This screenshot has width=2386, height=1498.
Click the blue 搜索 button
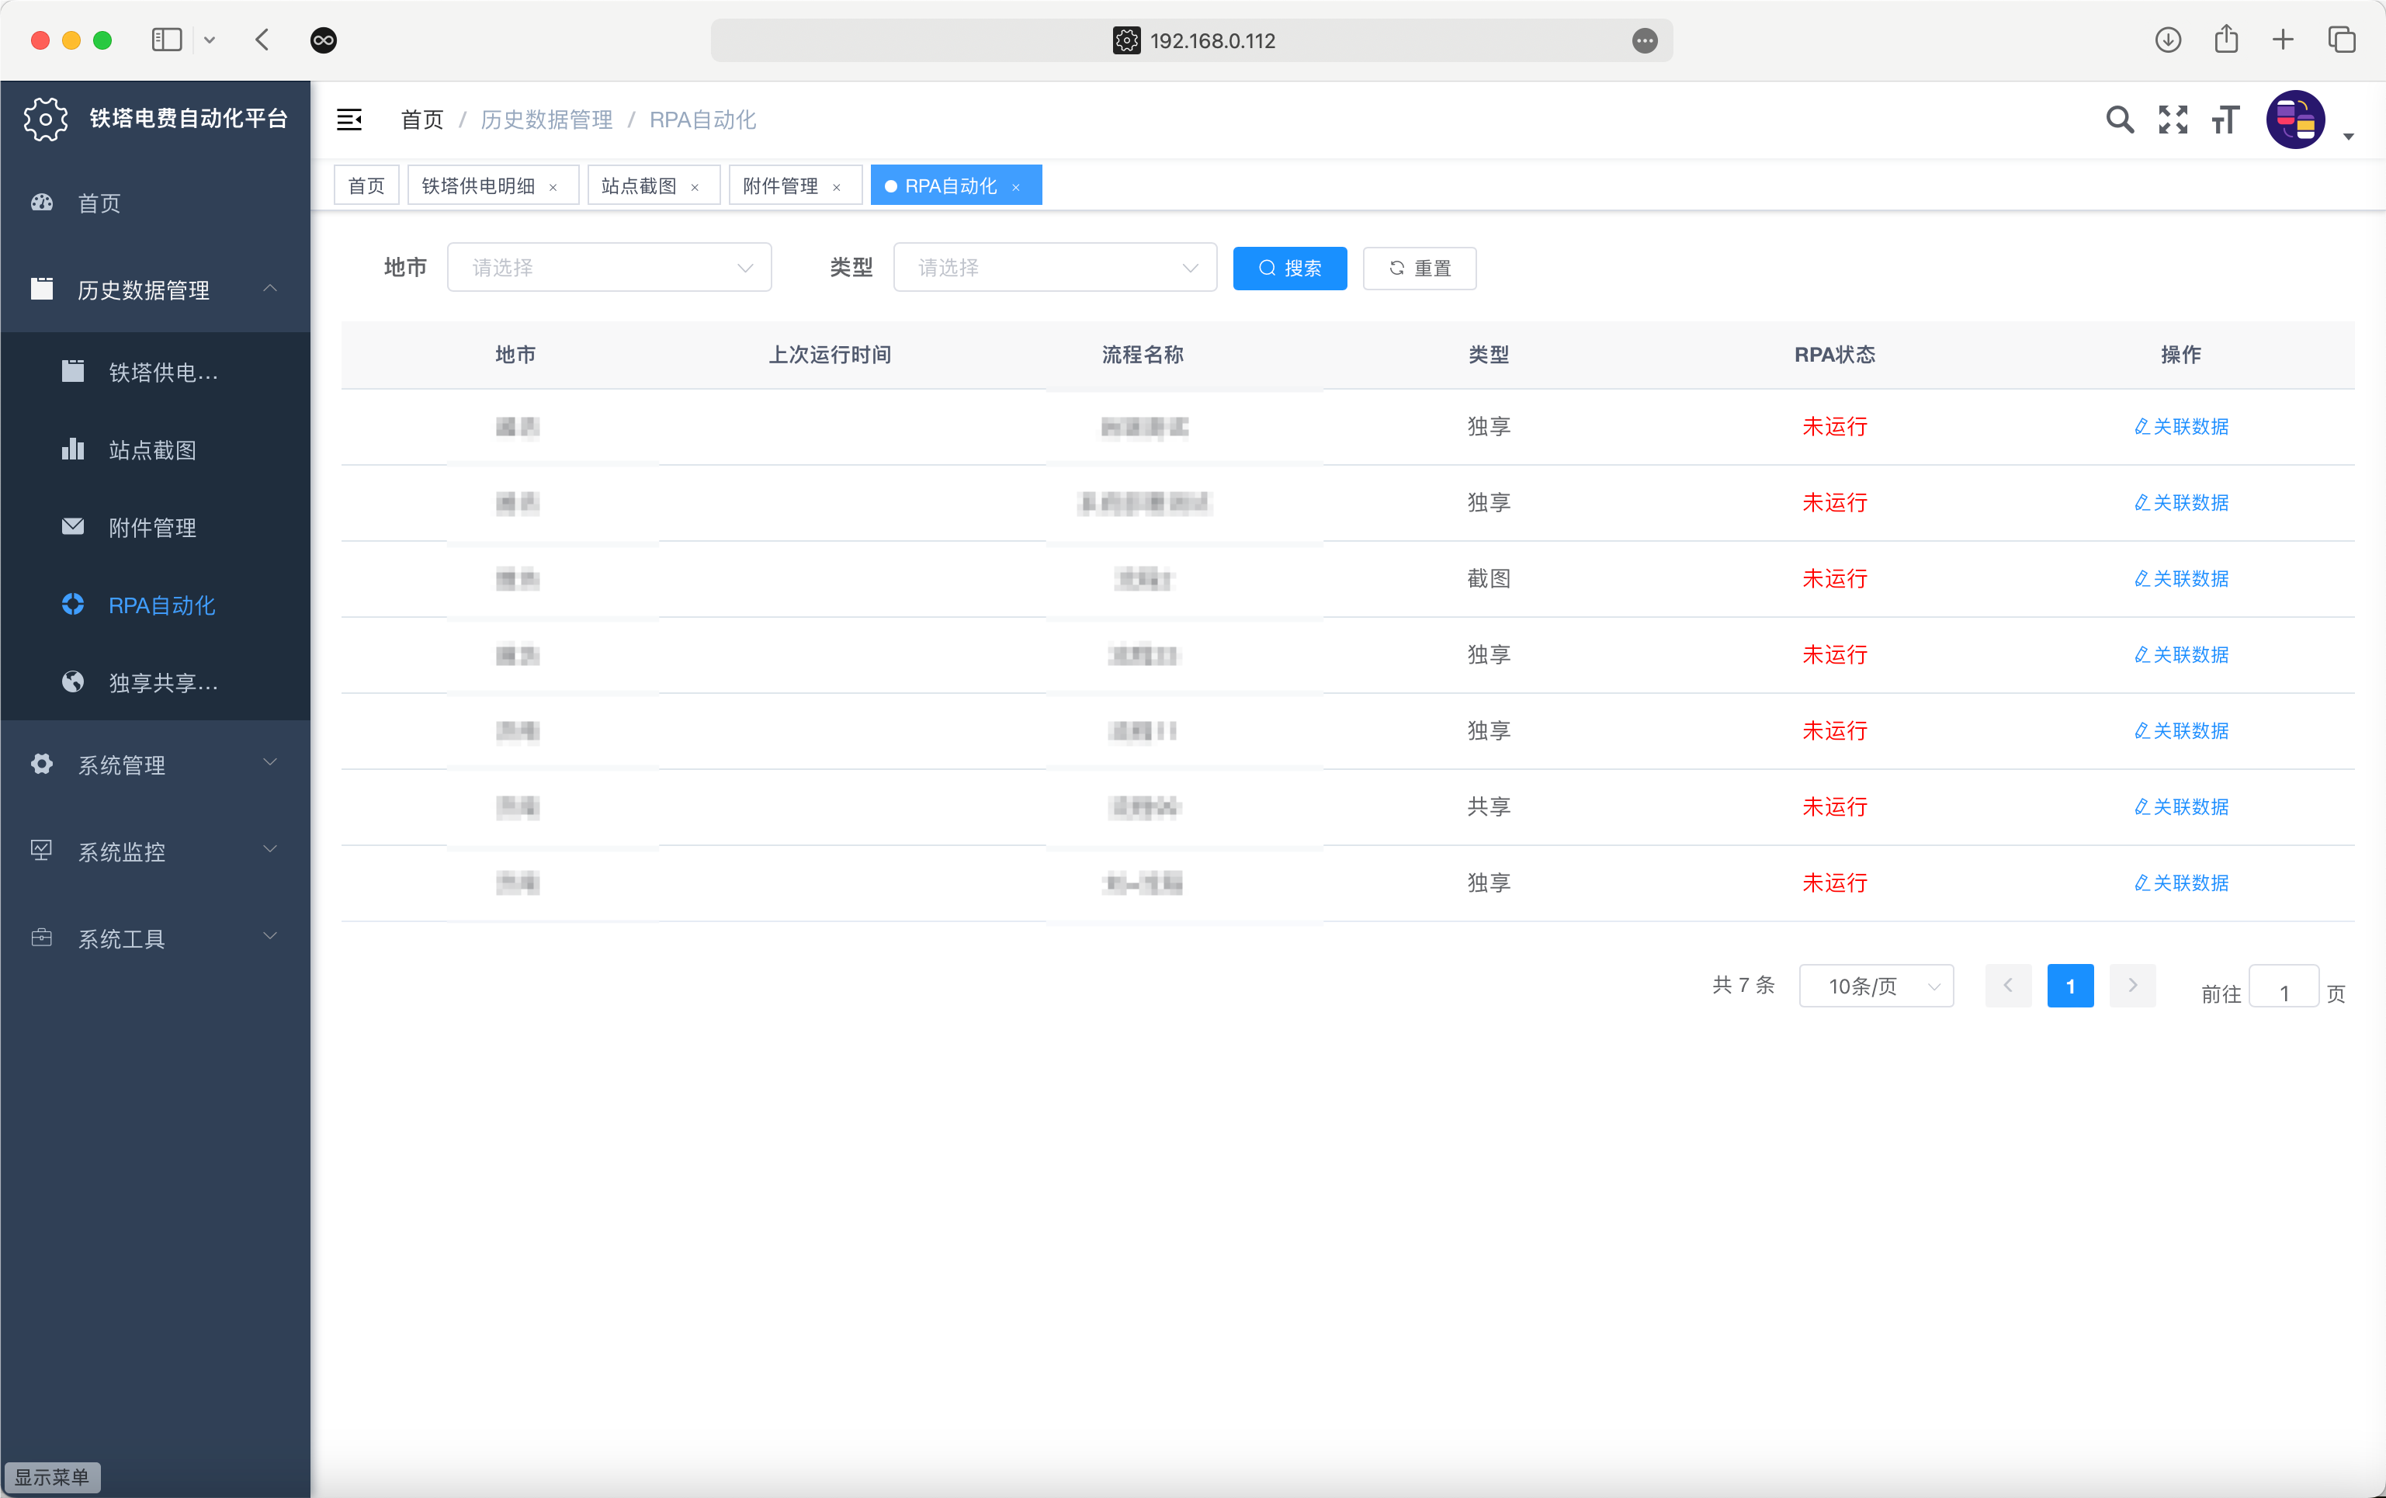coord(1288,268)
